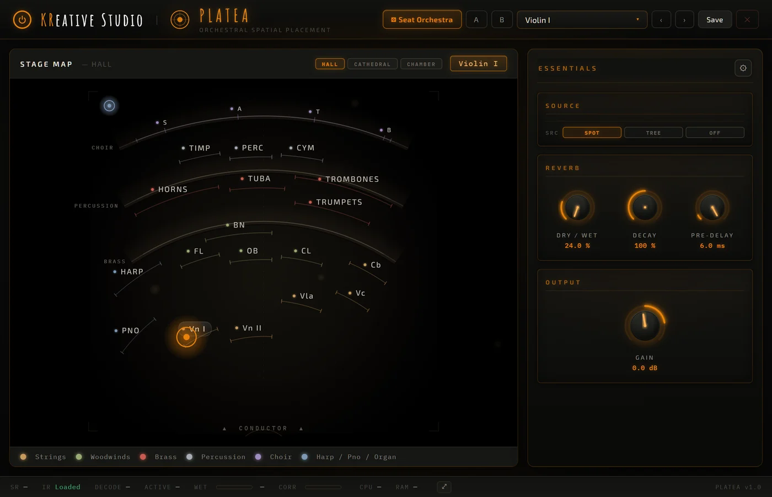This screenshot has width=772, height=497.
Task: Select the highlighted Vn I puck
Action: (186, 337)
